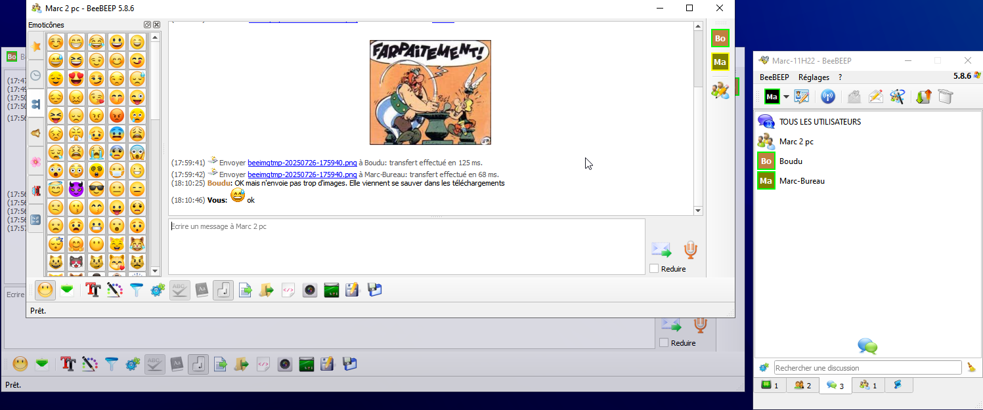Switch to the clock recent emoticons tab
The width and height of the screenshot is (983, 410).
(36, 75)
